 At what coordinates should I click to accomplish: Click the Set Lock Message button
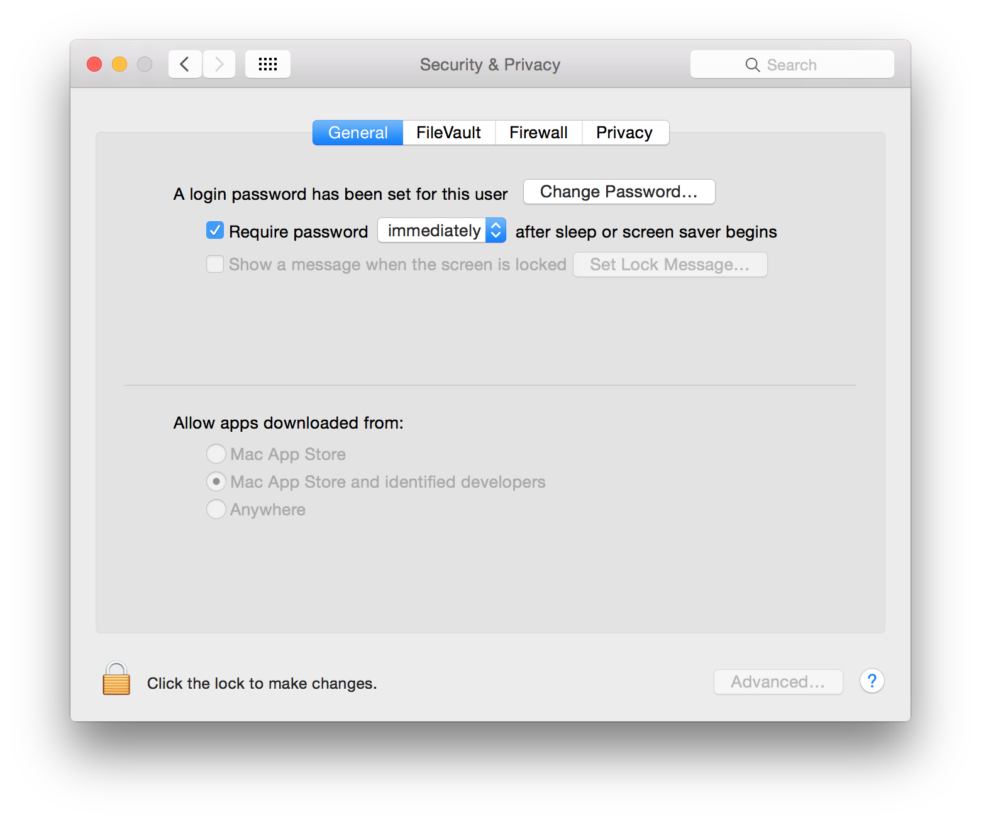click(x=670, y=265)
